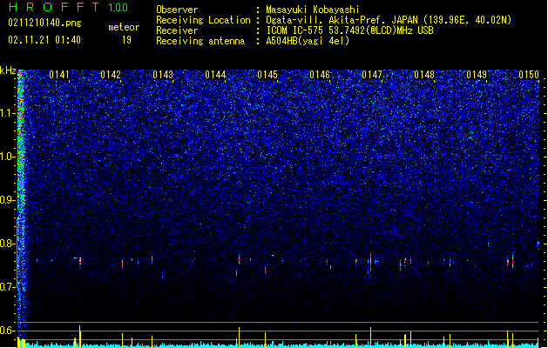Click the 0145 time marker

(x=267, y=75)
